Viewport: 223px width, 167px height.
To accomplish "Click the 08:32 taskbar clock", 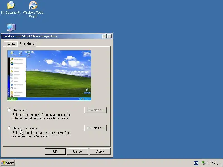I will click(214, 163).
